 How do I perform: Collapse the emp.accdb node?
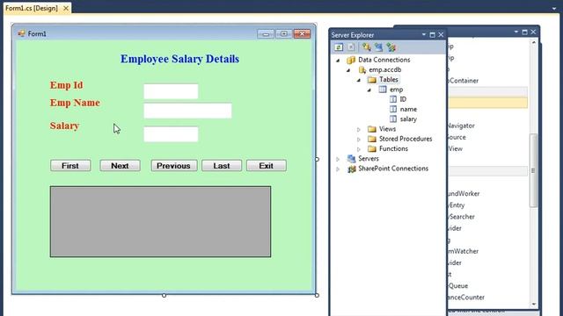click(x=348, y=70)
